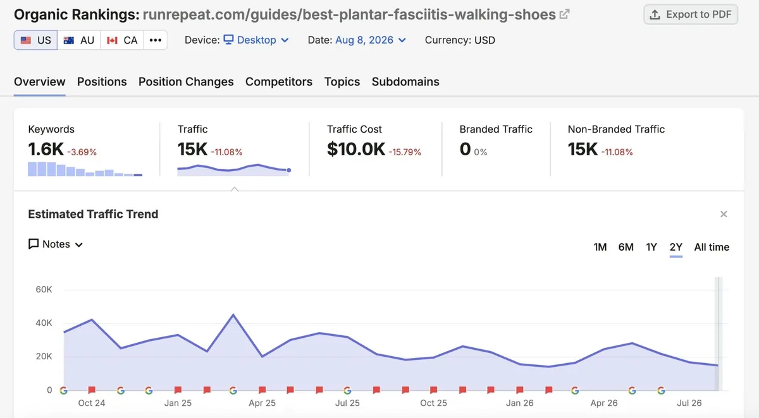Click the gray current-date bar at chart end
The width and height of the screenshot is (759, 418).
click(717, 333)
